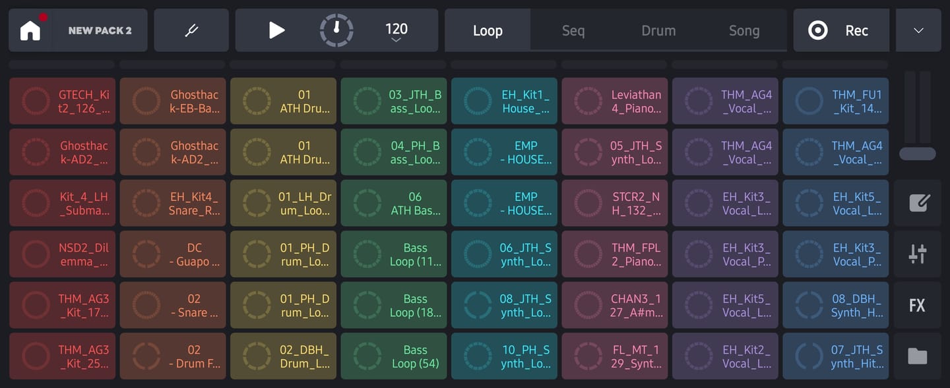Screen dimensions: 950x388
Task: Trigger 08_DBH_Synth_H pad
Action: 836,306
